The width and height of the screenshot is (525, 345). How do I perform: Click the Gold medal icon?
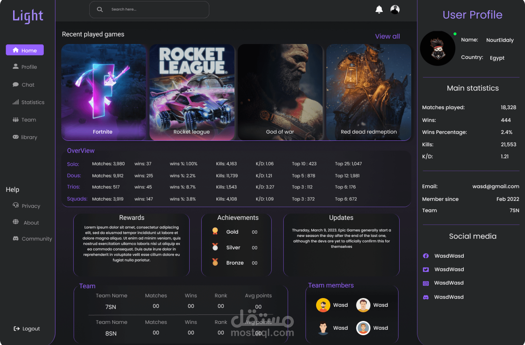click(x=215, y=231)
